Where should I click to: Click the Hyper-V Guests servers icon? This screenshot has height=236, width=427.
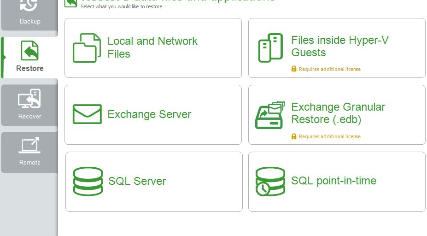(x=270, y=48)
